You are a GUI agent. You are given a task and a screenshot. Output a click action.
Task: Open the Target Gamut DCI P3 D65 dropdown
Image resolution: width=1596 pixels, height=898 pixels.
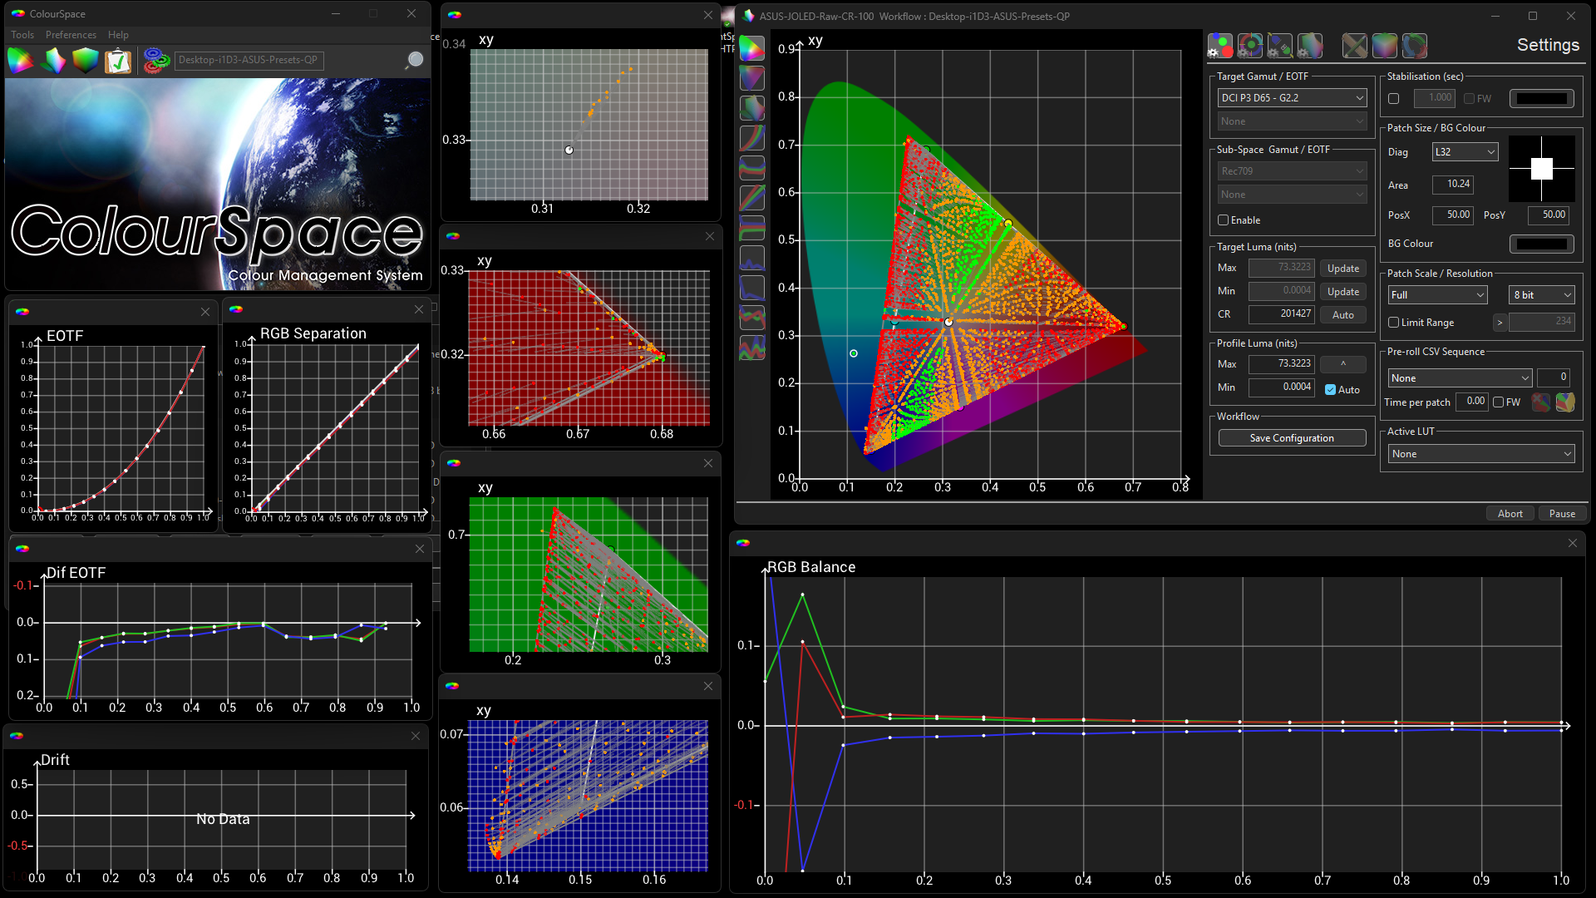click(1291, 98)
